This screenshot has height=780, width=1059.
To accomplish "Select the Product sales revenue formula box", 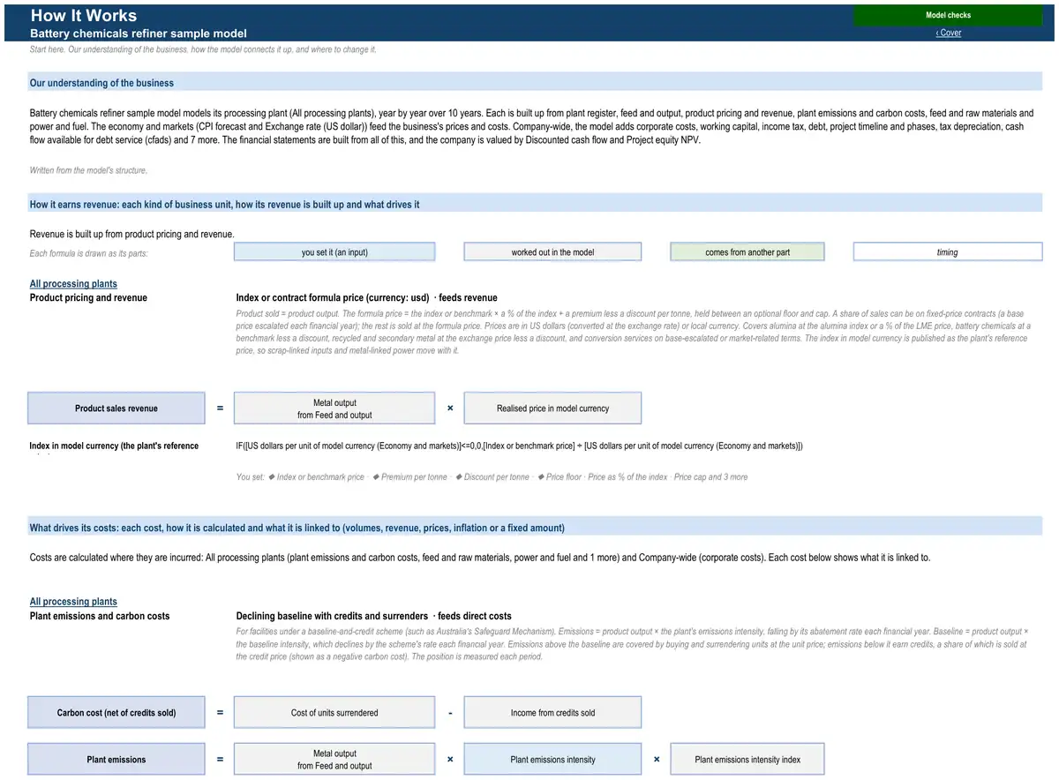I will click(116, 409).
